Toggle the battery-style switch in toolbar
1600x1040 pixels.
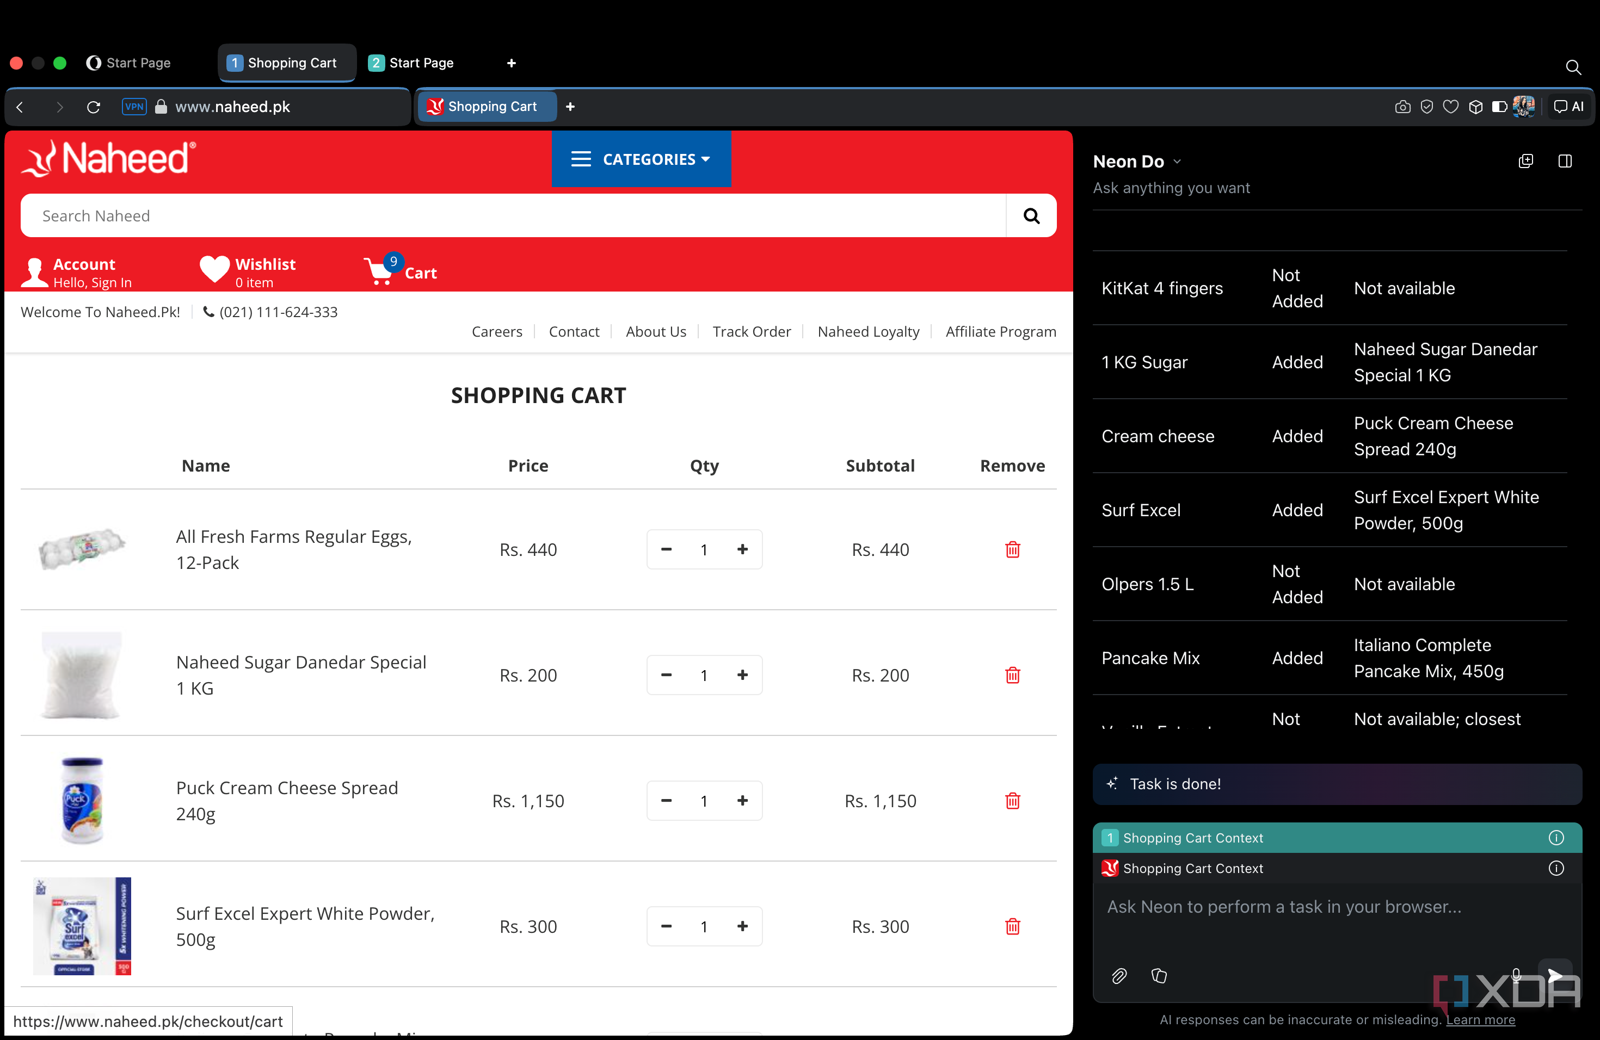[1499, 107]
